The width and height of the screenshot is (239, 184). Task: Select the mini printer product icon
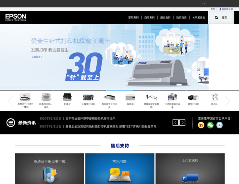coord(193,98)
